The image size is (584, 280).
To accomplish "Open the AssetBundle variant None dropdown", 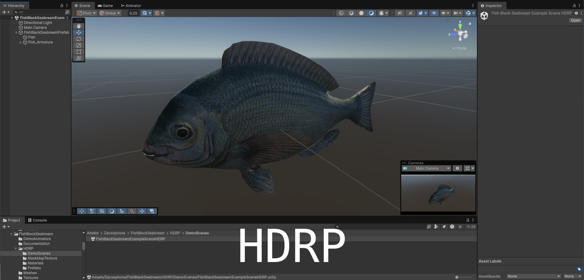I will [x=572, y=276].
